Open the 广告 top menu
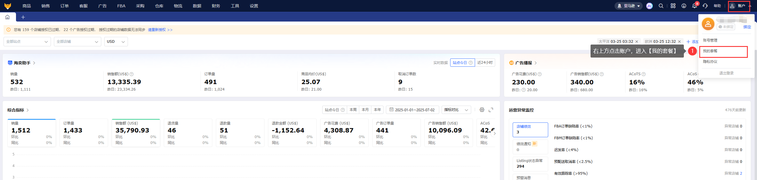The image size is (757, 180). coord(102,6)
